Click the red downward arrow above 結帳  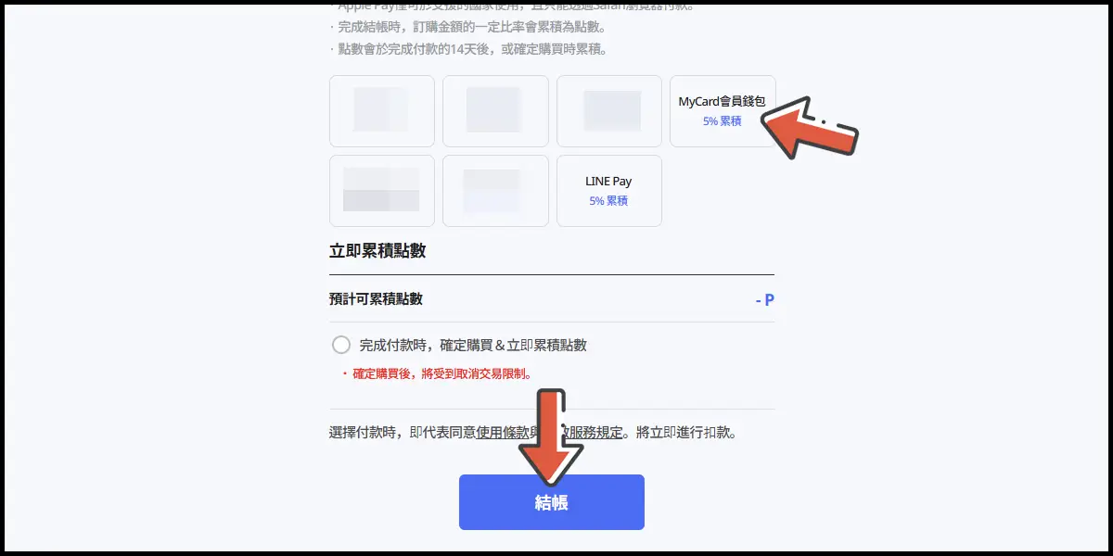click(x=551, y=437)
